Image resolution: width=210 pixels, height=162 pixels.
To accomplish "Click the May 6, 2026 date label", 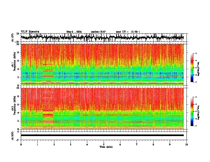I will 74,32.
